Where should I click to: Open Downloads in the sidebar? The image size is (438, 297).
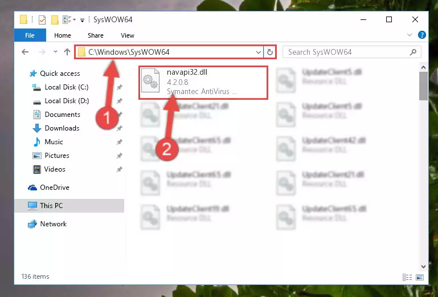click(62, 128)
